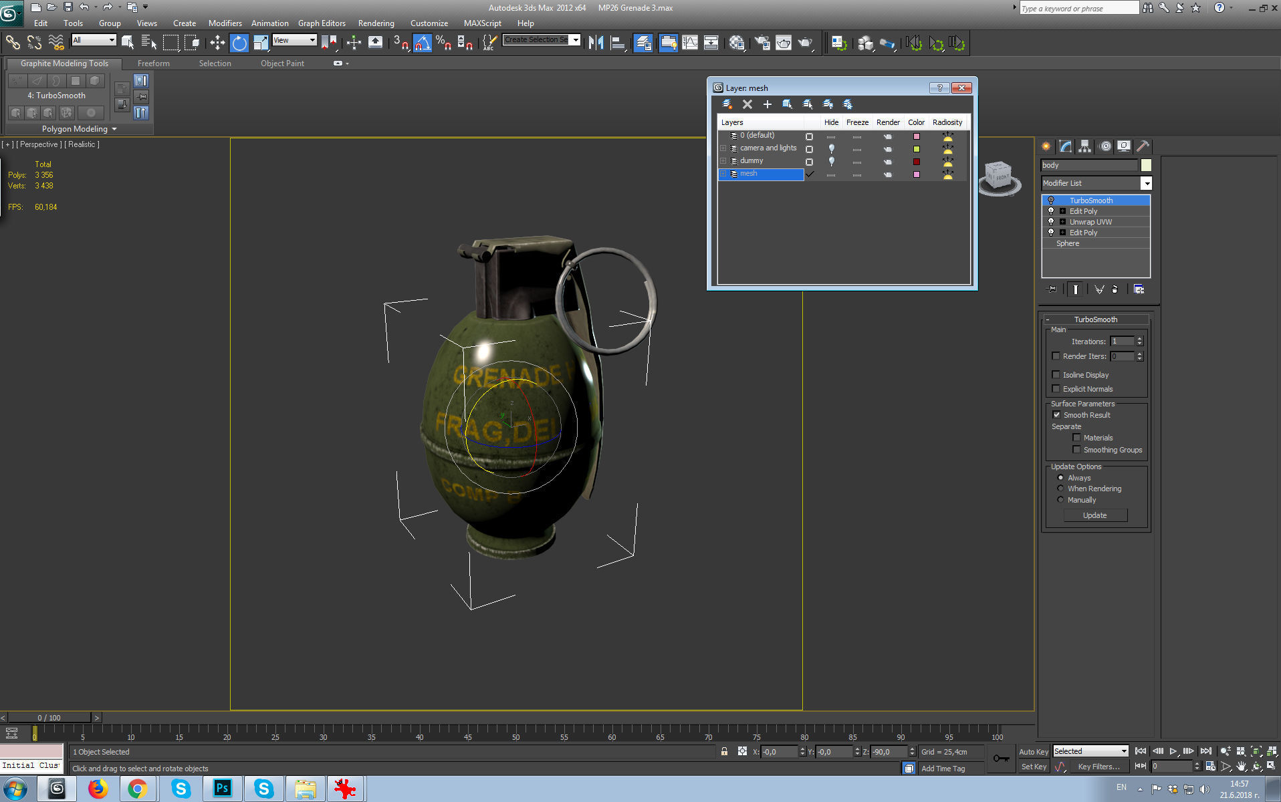Open the Hammer Utilities panel icon
The height and width of the screenshot is (802, 1281).
[x=1143, y=146]
